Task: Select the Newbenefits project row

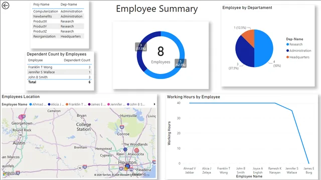Action: [58, 16]
